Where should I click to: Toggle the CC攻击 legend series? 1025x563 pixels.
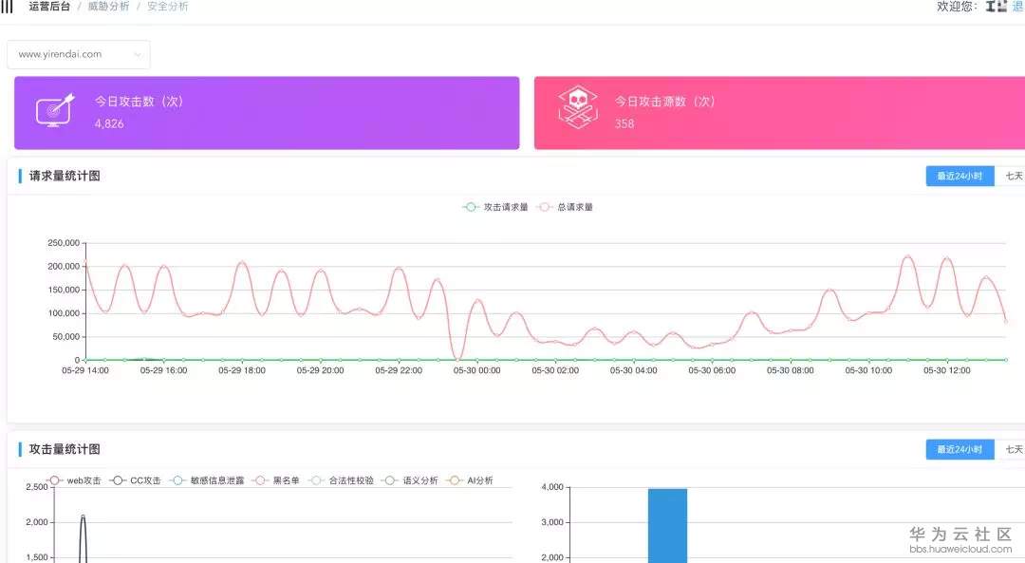(136, 480)
